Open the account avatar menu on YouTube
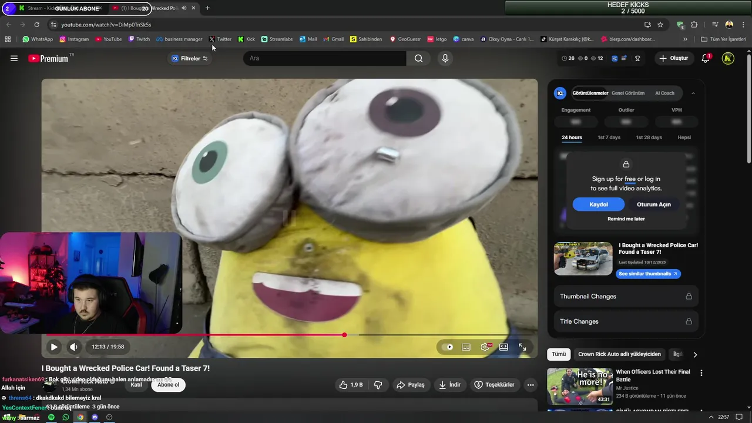The height and width of the screenshot is (423, 752). click(728, 58)
